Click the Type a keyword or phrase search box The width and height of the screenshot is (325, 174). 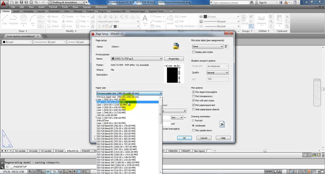[x=230, y=3]
